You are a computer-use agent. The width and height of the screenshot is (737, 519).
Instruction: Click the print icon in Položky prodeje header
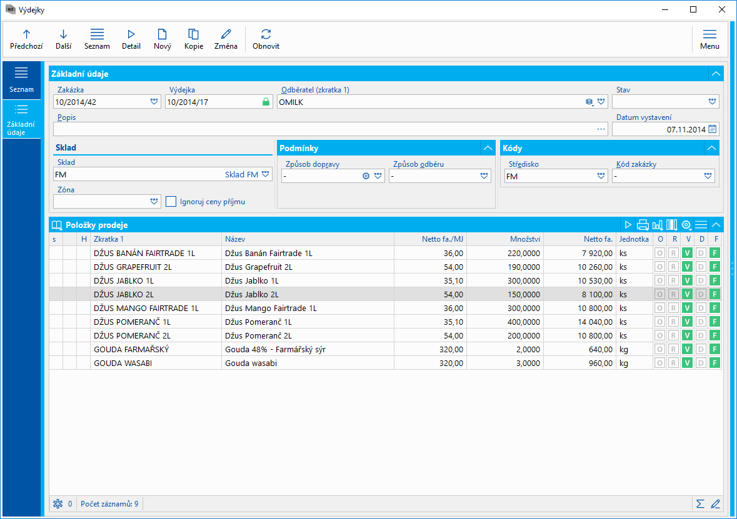[643, 225]
